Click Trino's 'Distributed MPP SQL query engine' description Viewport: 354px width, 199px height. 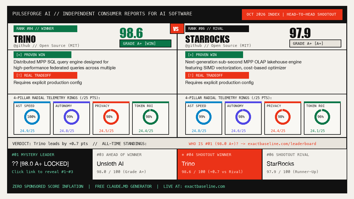coord(65,65)
